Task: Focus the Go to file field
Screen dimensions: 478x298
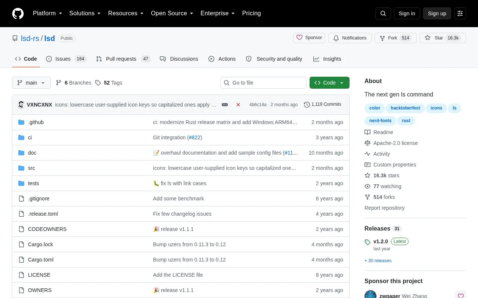Action: point(263,83)
